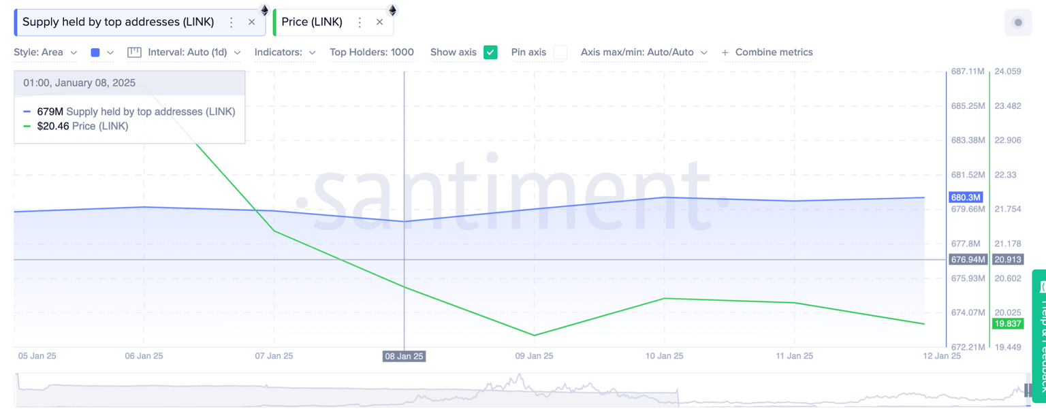Click the Ethereum icon above Supply held metric
Screen dimensions: 1046x409
(x=265, y=10)
